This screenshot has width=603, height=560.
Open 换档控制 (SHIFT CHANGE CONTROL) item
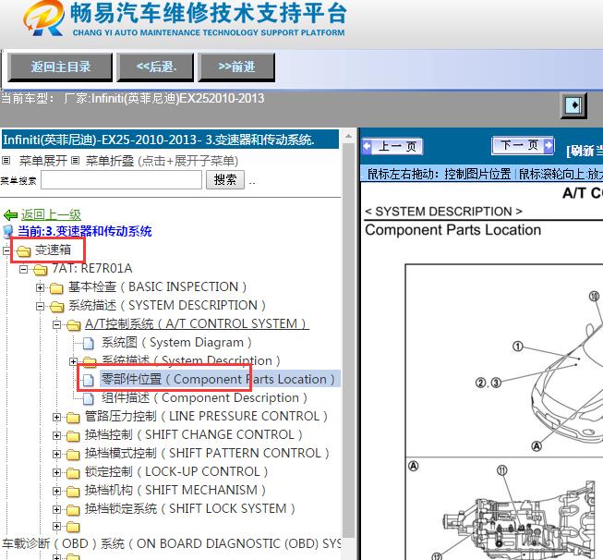[194, 434]
